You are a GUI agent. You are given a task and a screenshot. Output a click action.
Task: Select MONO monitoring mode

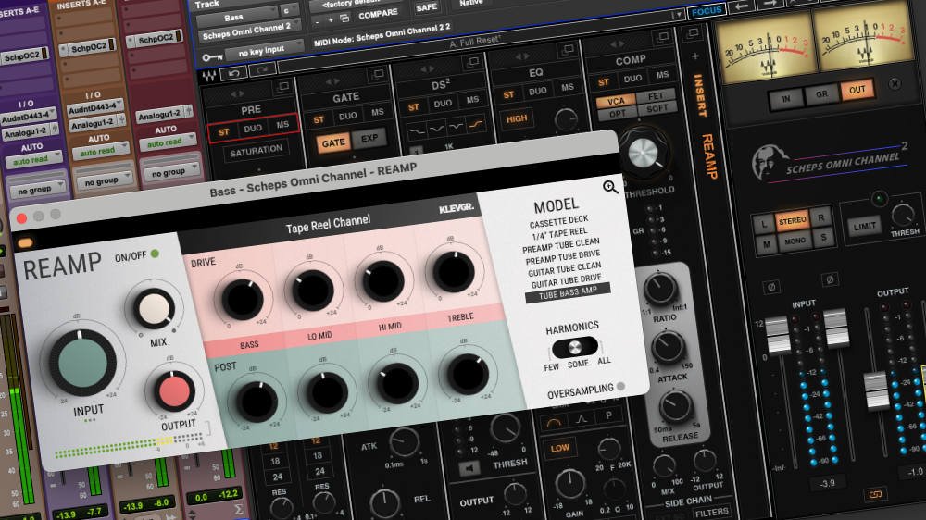coord(795,241)
